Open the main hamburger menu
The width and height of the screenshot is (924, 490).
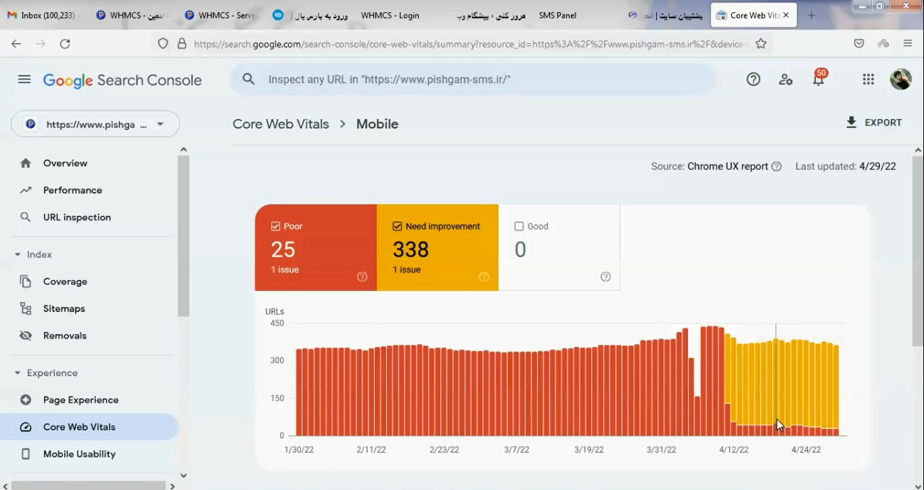pos(24,79)
